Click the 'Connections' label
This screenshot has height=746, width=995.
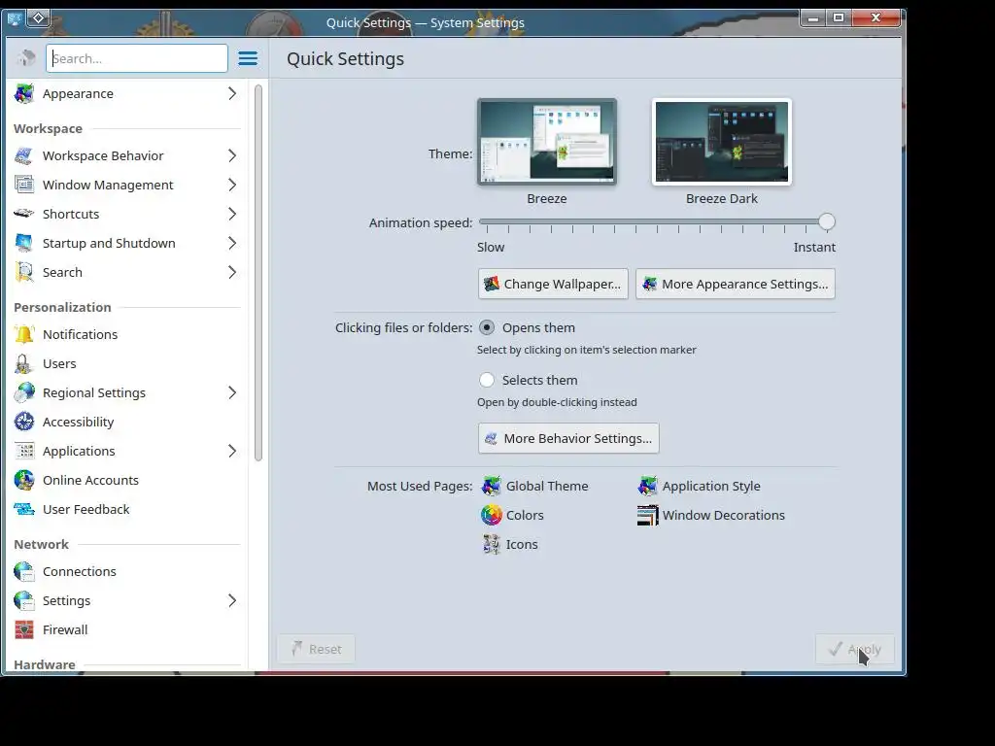click(80, 571)
